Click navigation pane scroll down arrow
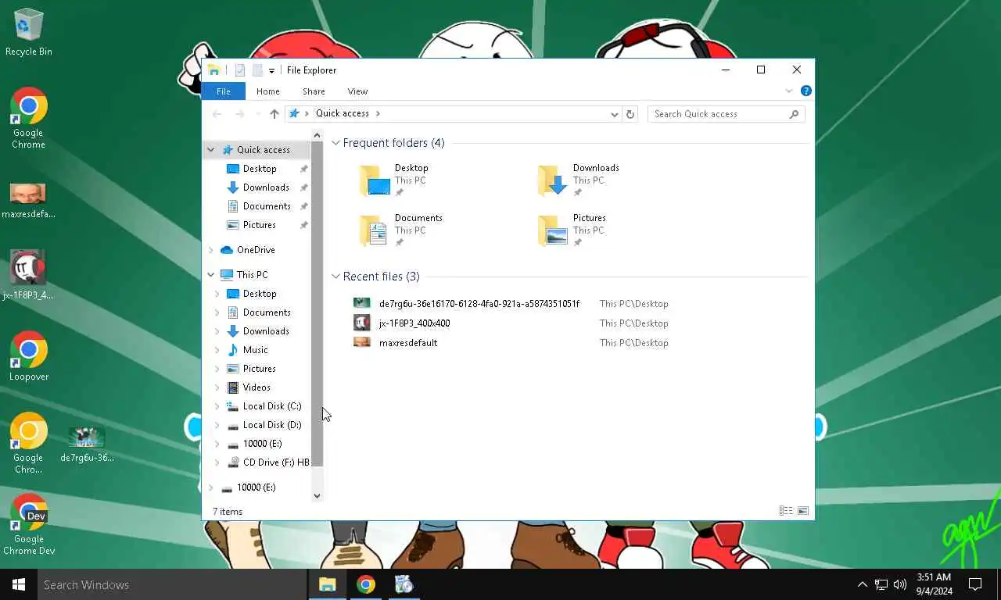The height and width of the screenshot is (600, 1001). click(x=317, y=495)
